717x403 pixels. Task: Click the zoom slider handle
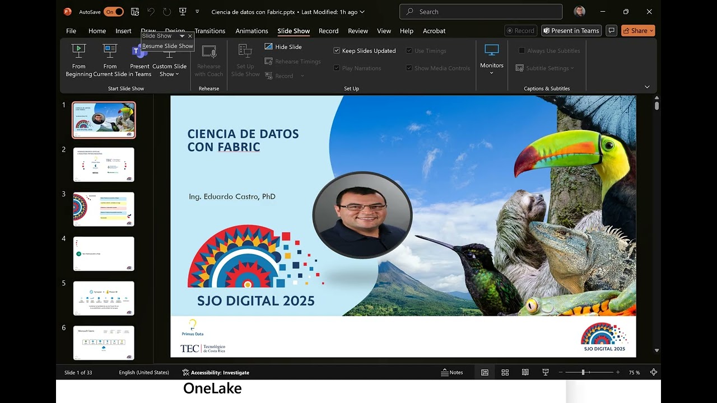point(583,372)
